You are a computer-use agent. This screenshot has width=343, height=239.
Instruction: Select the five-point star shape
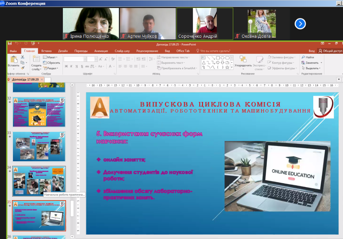[227, 67]
